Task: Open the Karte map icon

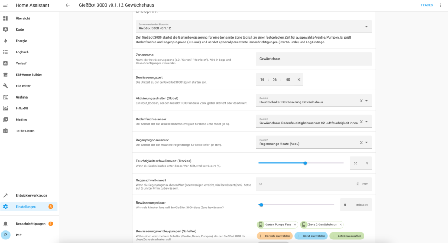Action: (5, 29)
